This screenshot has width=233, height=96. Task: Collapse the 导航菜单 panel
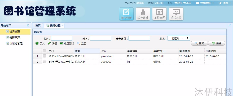pyautogui.click(x=28, y=25)
